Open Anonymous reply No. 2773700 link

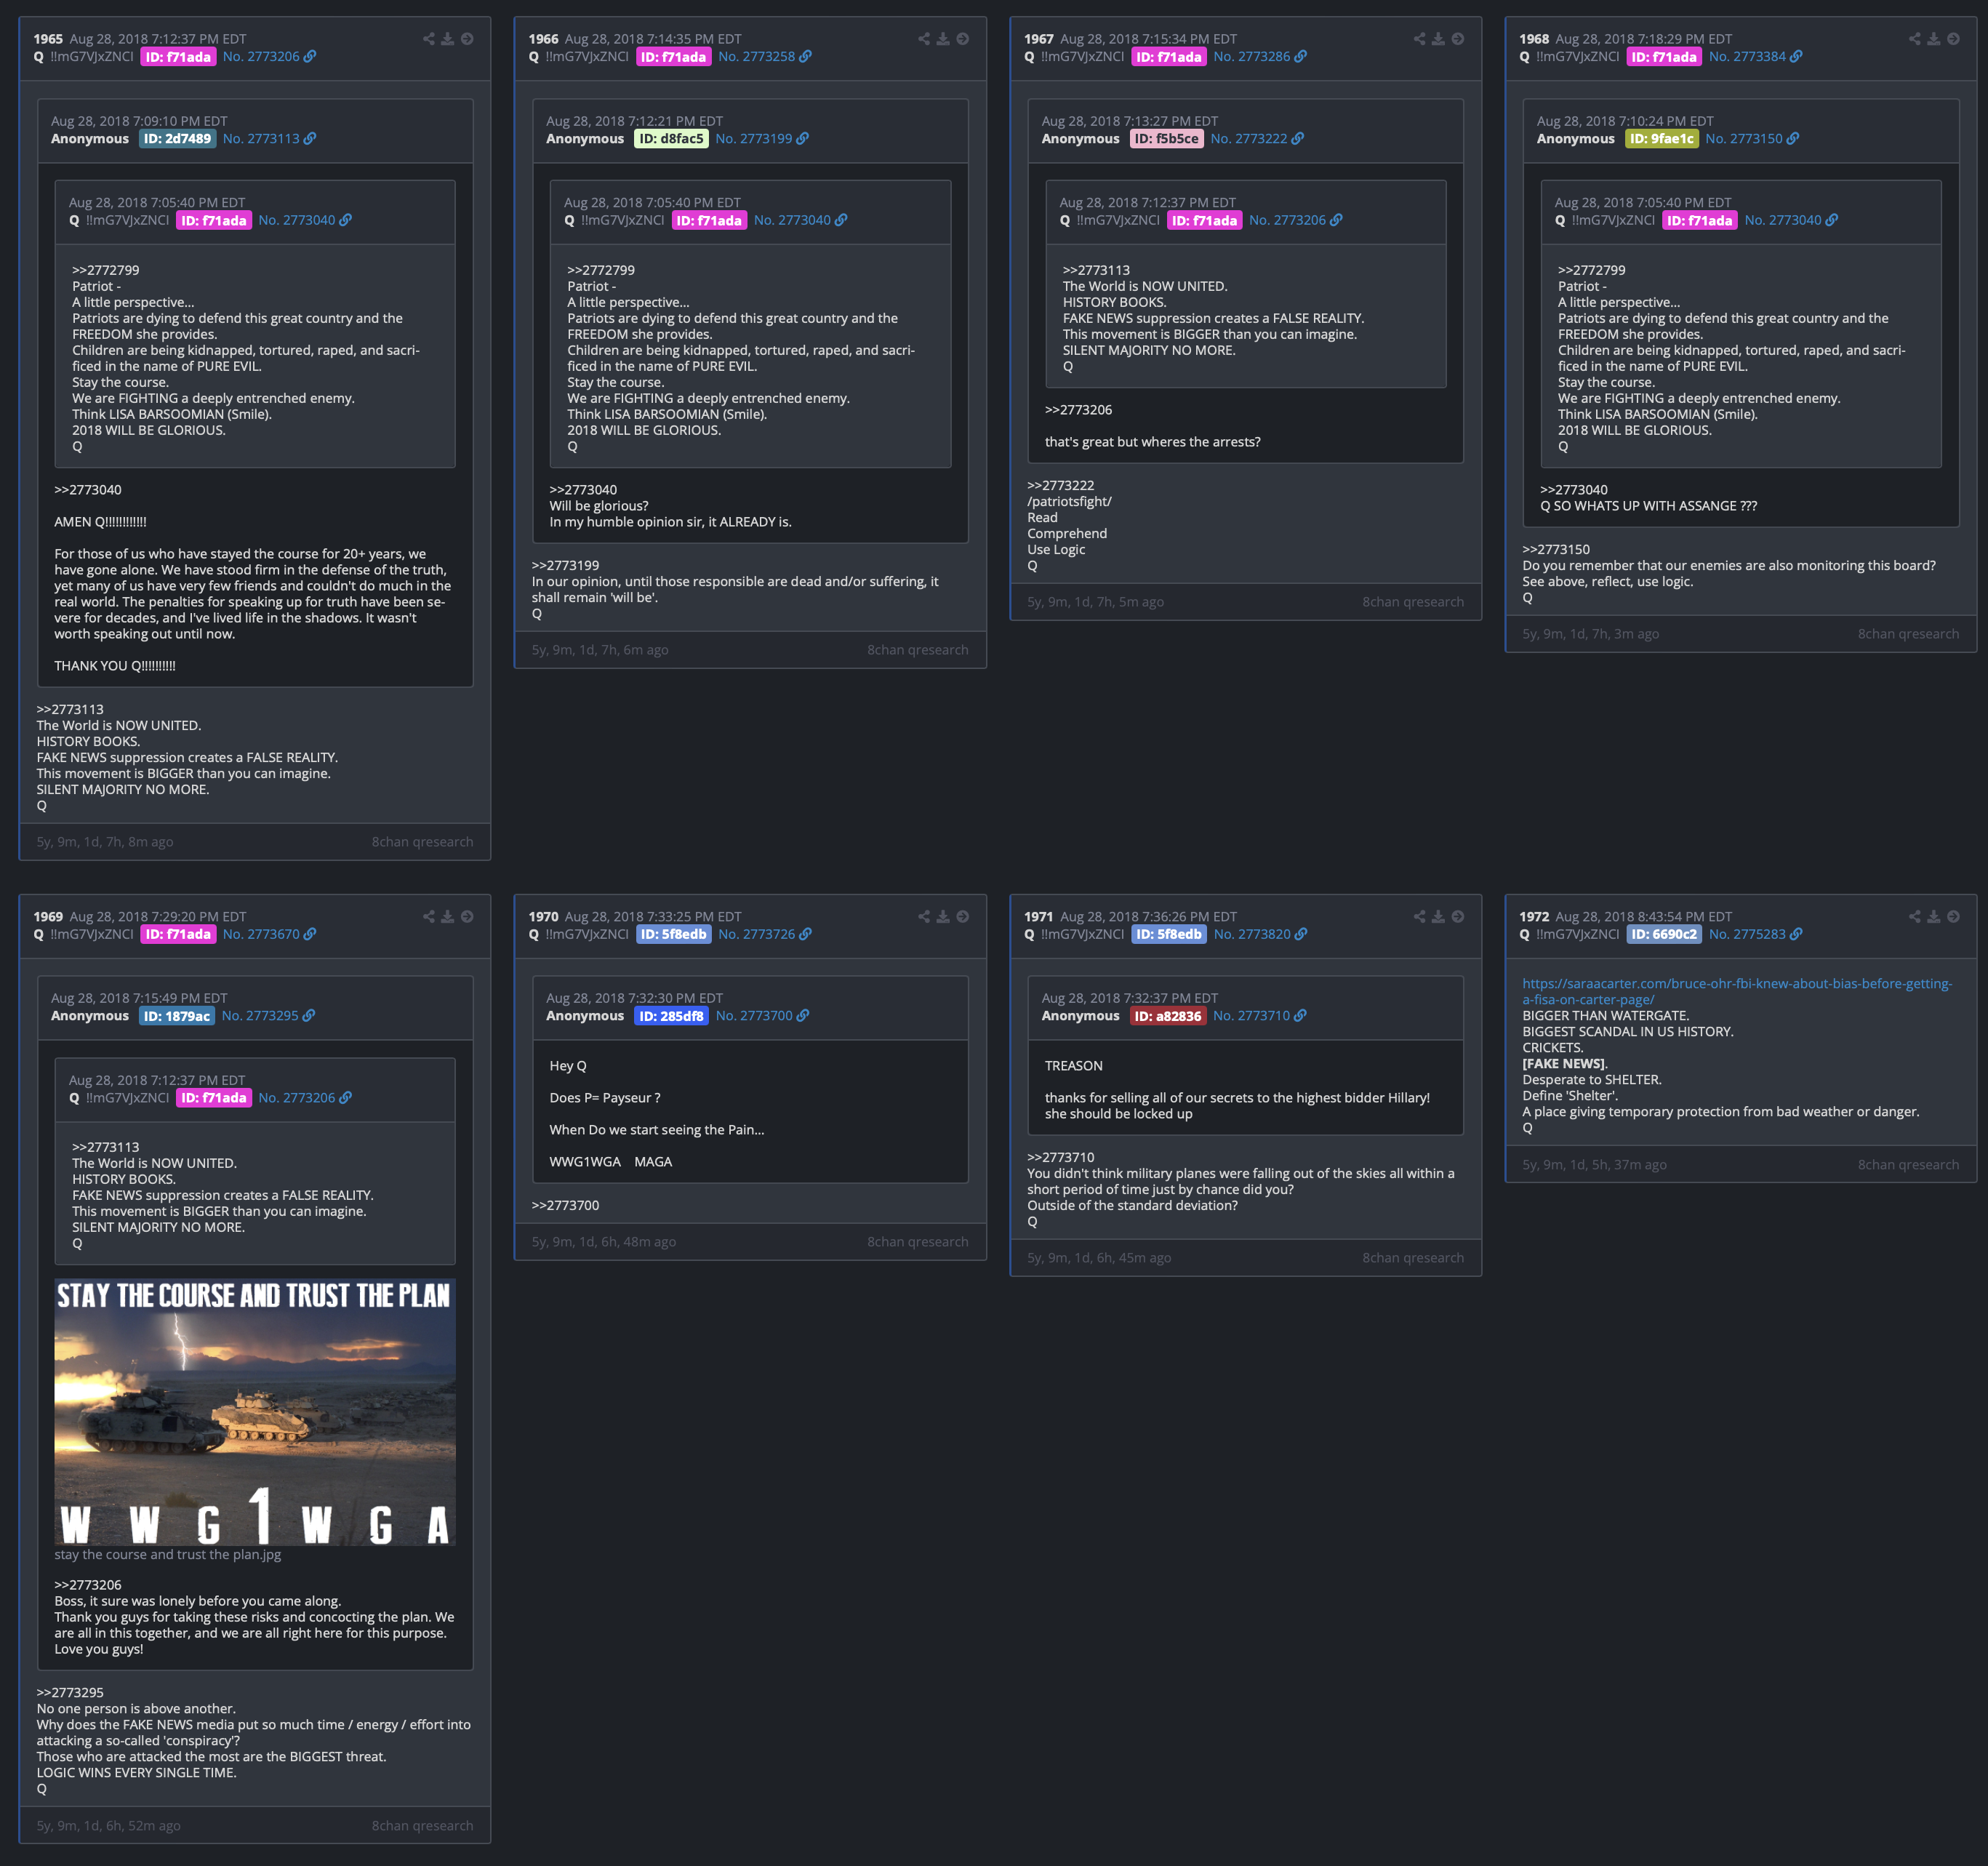pos(762,1016)
